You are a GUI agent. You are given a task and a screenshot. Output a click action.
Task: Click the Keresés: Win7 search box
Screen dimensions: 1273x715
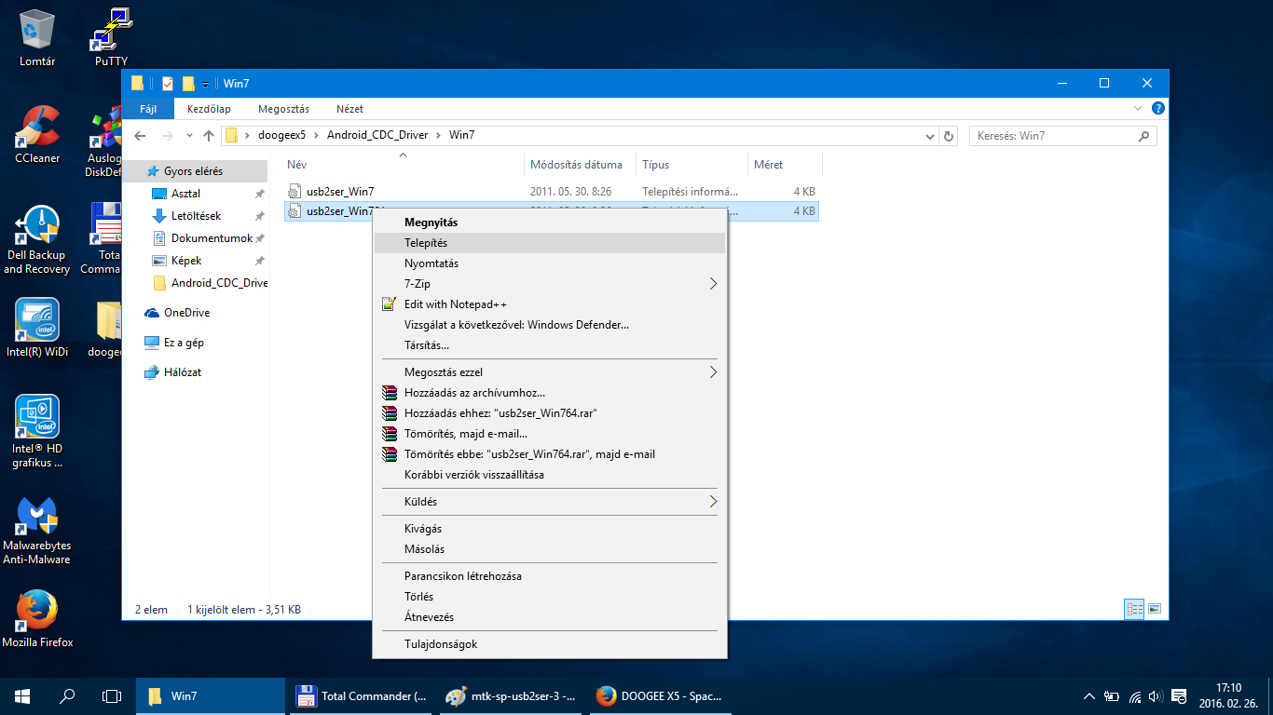1053,136
